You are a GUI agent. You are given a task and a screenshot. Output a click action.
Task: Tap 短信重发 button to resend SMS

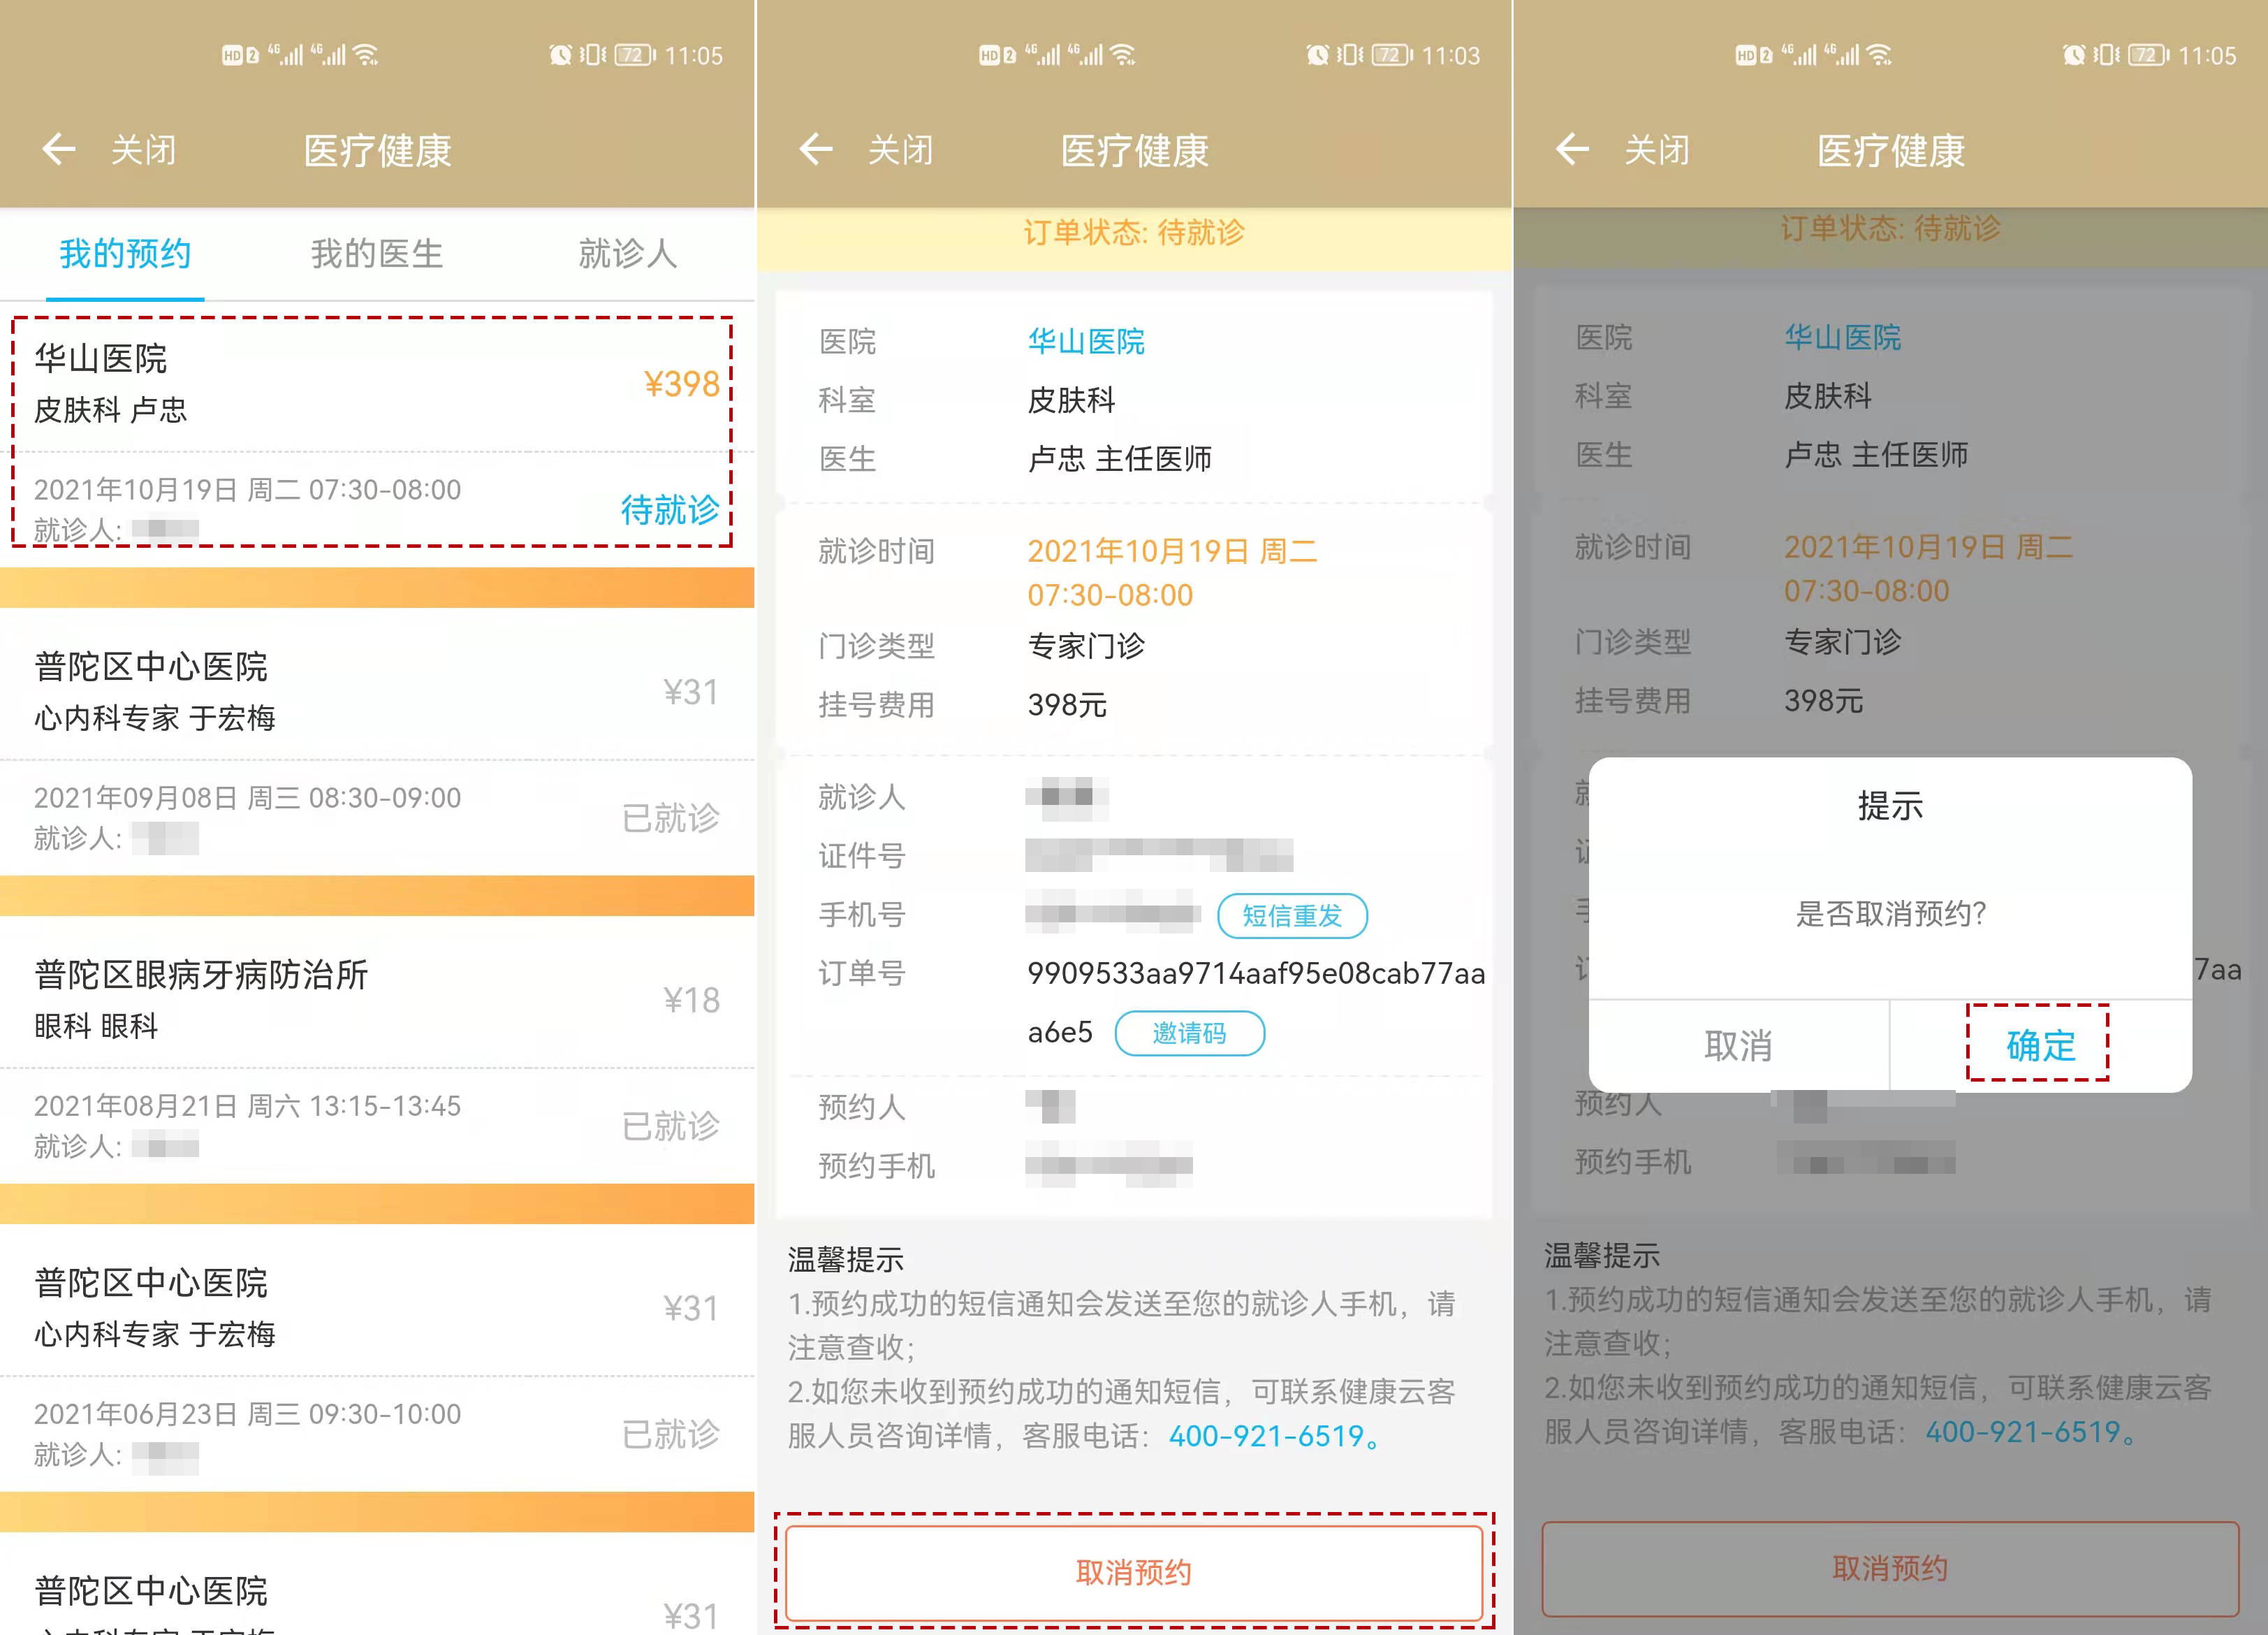coord(1292,915)
